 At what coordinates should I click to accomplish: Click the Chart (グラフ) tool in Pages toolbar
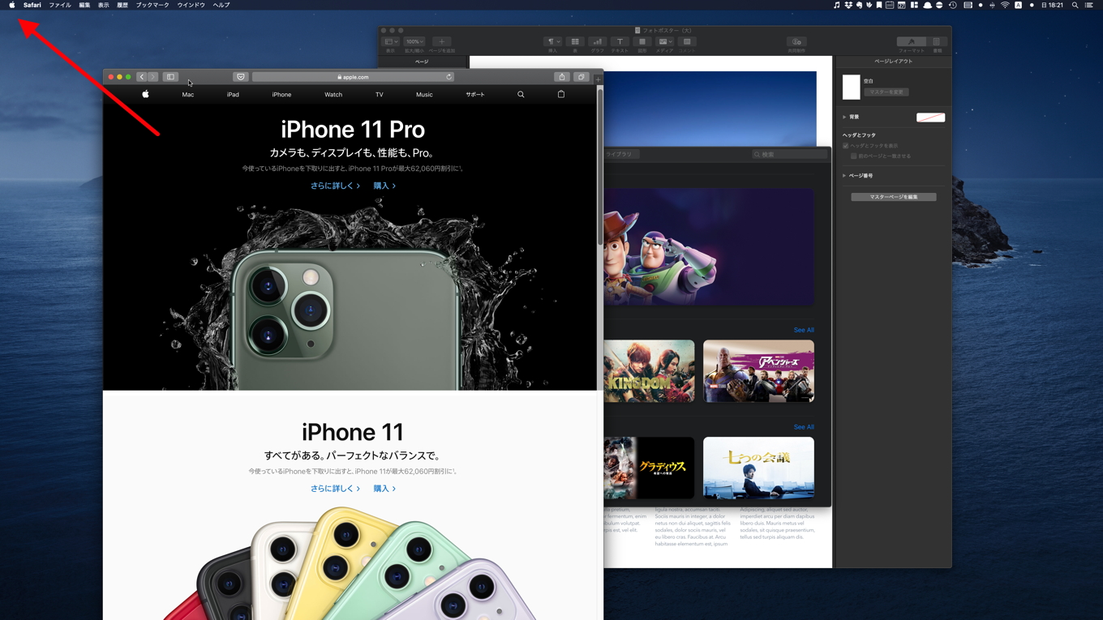pyautogui.click(x=597, y=41)
